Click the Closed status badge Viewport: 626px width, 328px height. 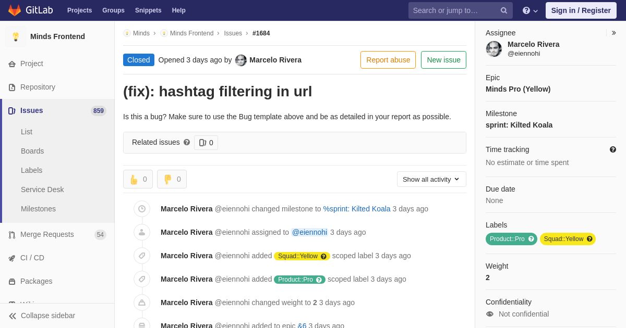(139, 60)
